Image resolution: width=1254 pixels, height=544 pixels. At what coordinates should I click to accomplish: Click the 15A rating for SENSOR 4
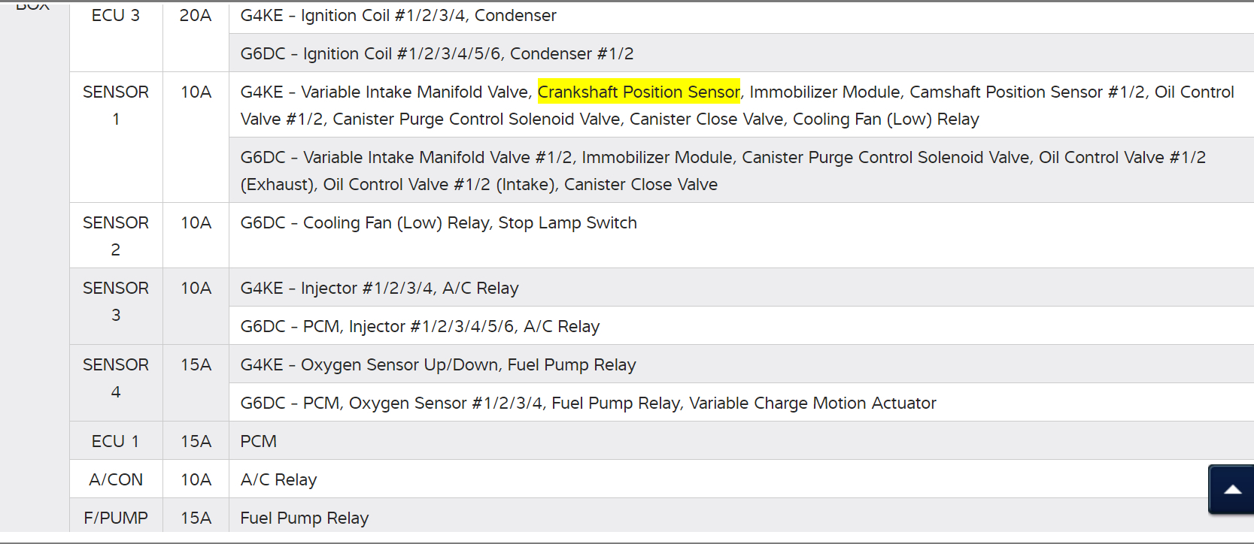(196, 365)
